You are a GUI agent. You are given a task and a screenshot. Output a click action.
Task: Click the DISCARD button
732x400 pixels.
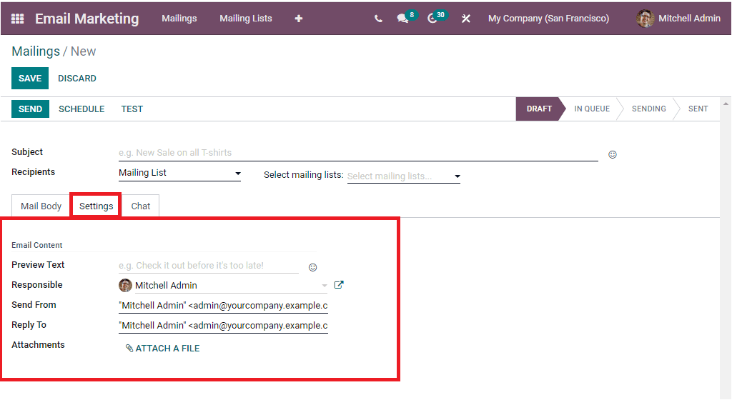click(x=77, y=79)
